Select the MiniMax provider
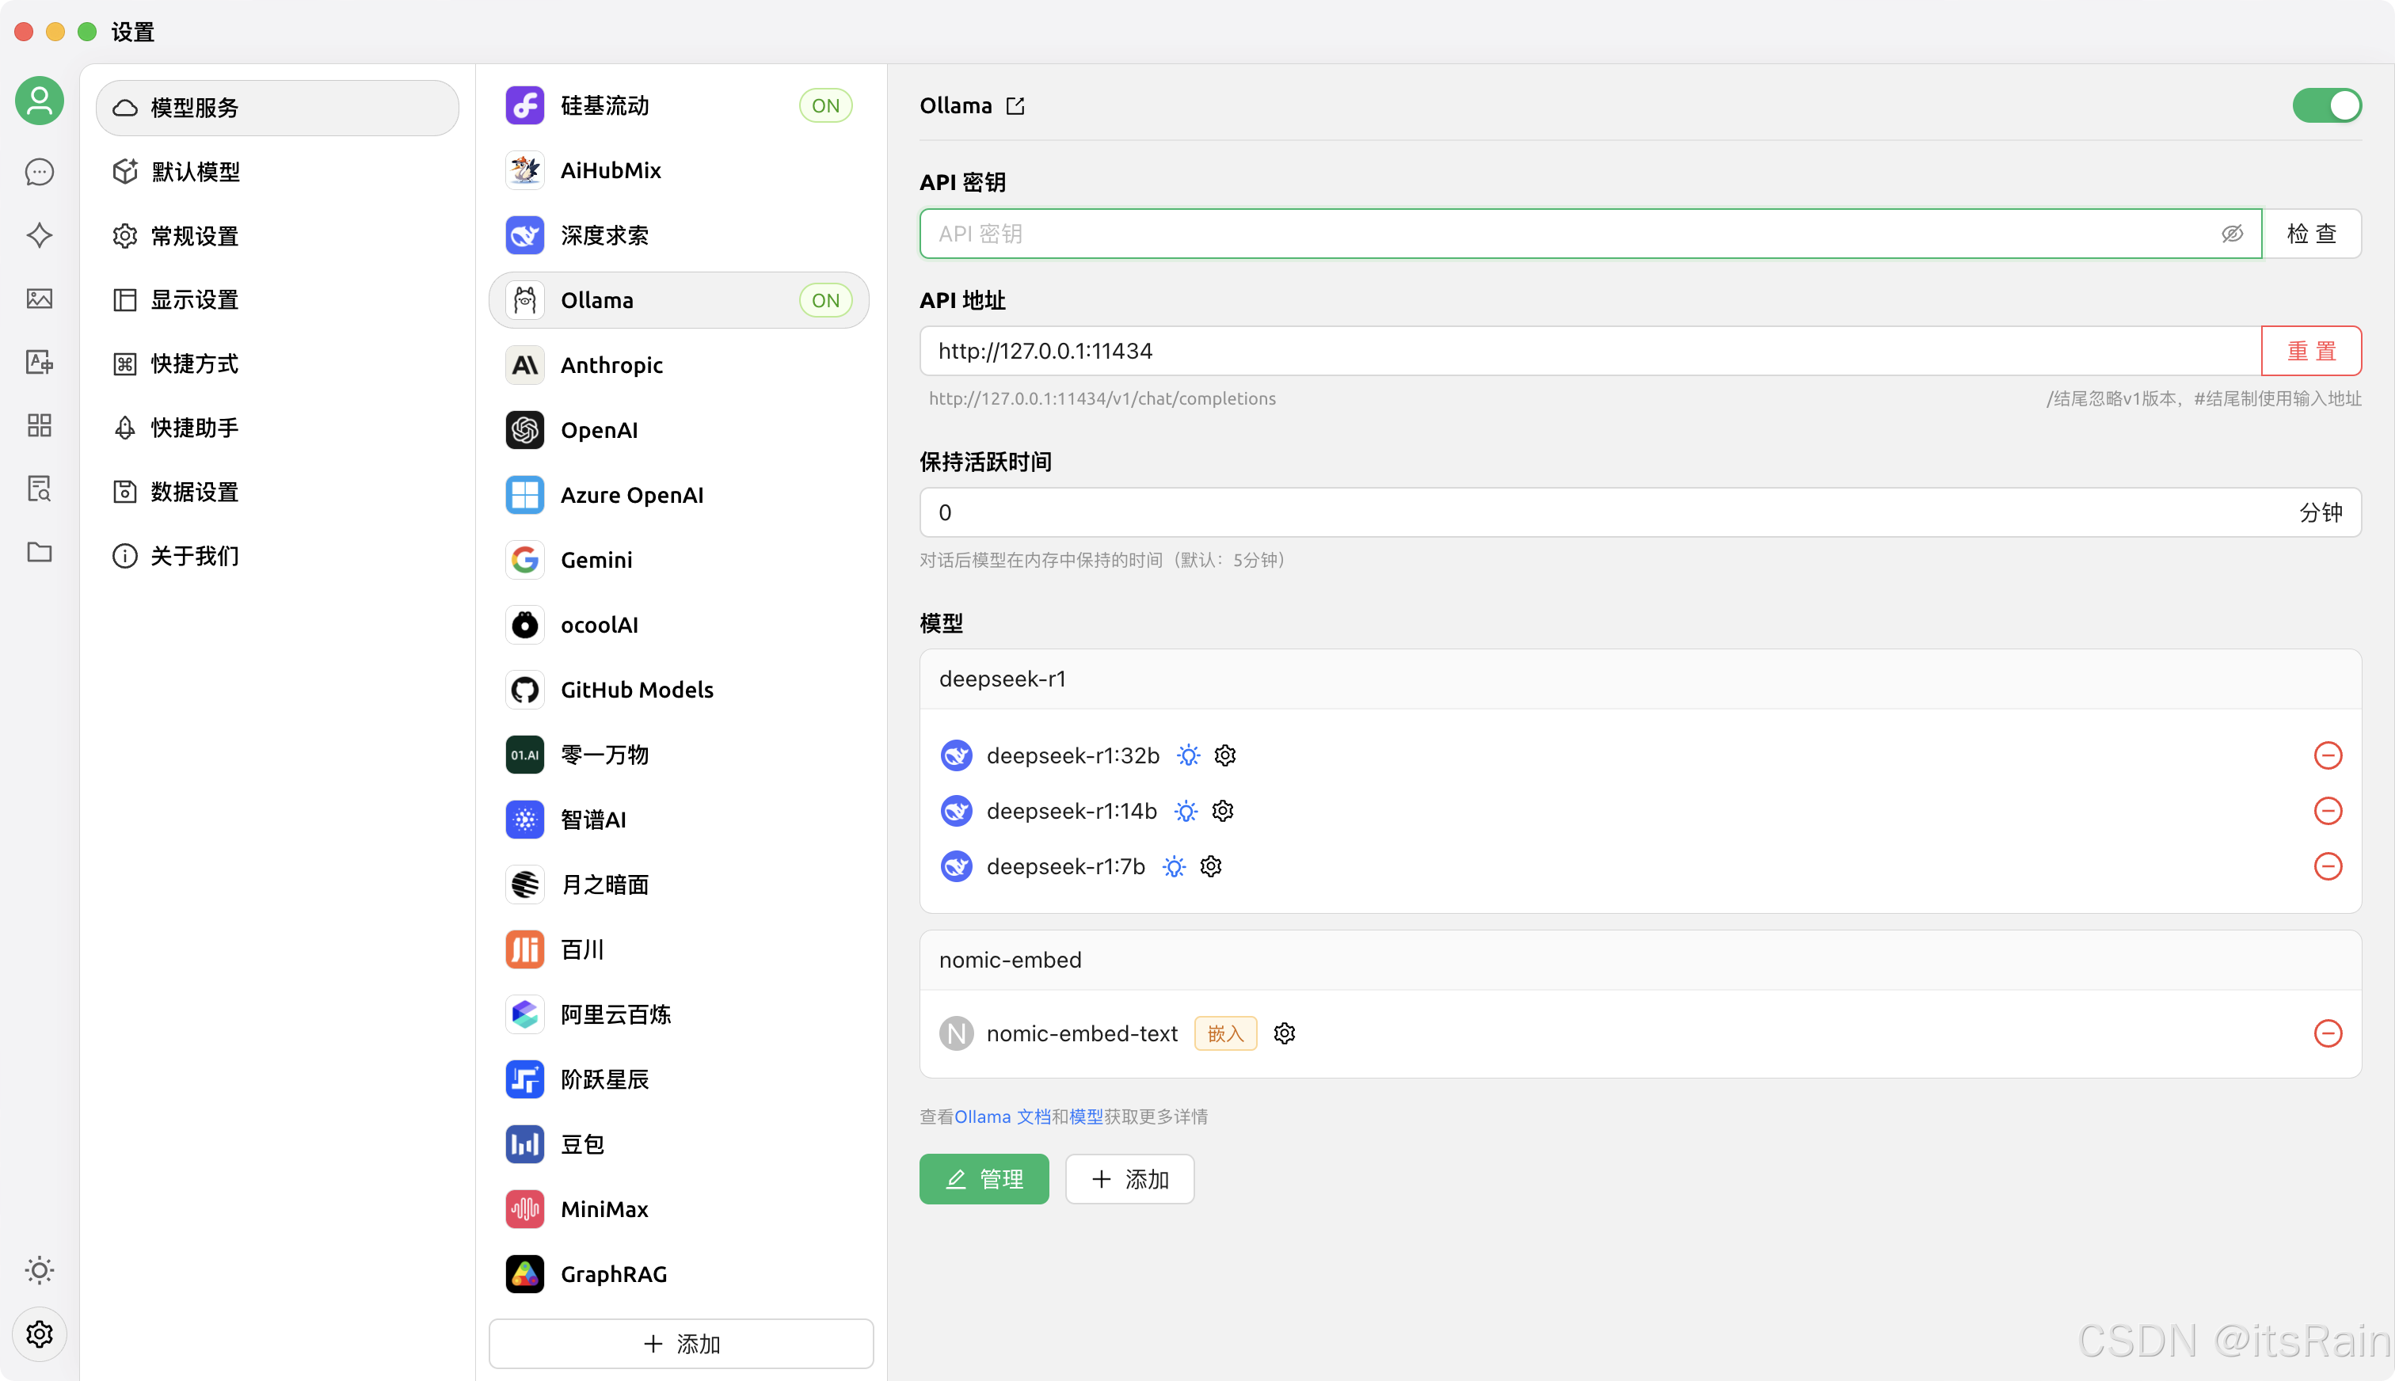 (679, 1209)
